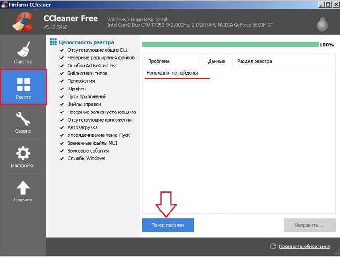The height and width of the screenshot is (257, 340).
Task: Click the CCleaner broom logo
Action: [x=23, y=22]
